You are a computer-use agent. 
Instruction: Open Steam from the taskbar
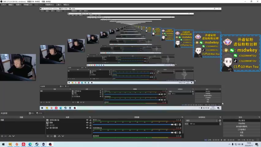pyautogui.click(x=37, y=144)
